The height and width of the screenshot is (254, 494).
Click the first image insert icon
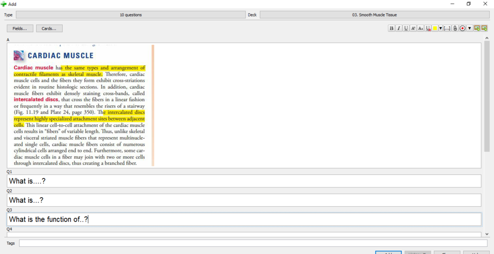(x=477, y=28)
